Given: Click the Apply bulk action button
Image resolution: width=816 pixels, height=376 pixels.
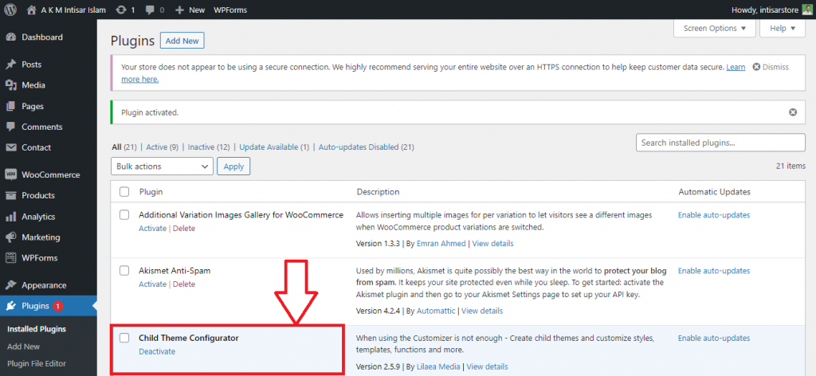Looking at the screenshot, I should tap(233, 166).
